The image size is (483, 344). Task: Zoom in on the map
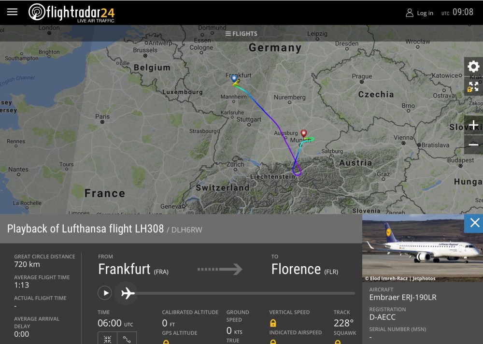[x=473, y=125]
